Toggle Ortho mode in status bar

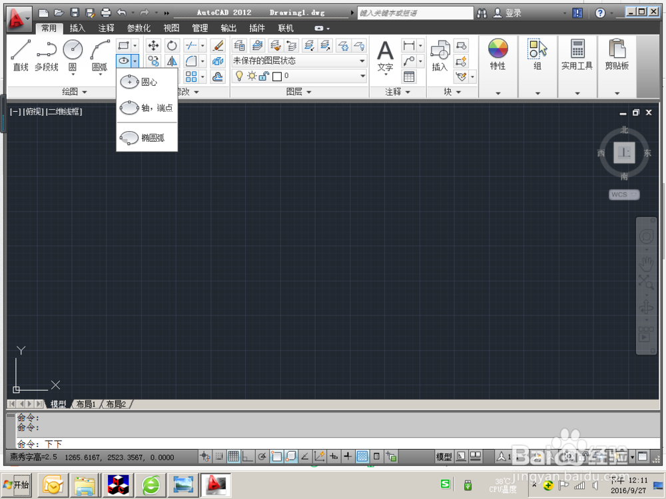tap(248, 456)
